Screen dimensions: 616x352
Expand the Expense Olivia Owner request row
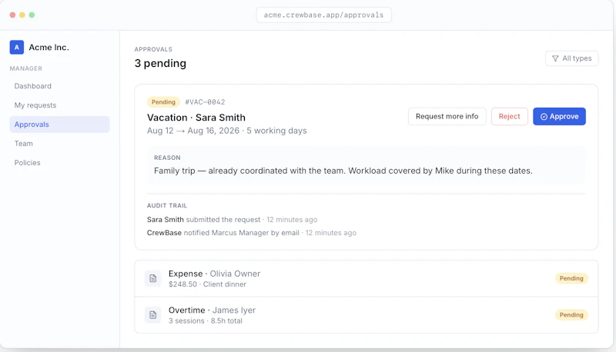pyautogui.click(x=367, y=278)
